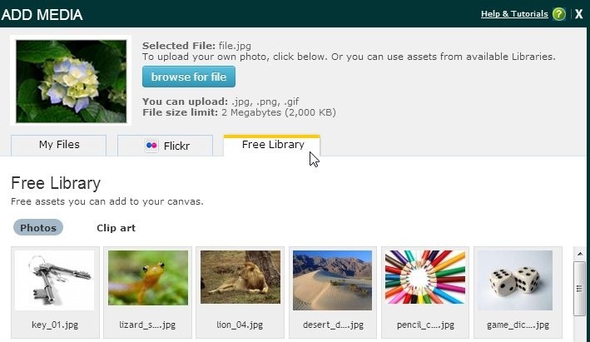Click the selected hydrangea file preview
Screen dimensions: 590x342
coord(72,81)
